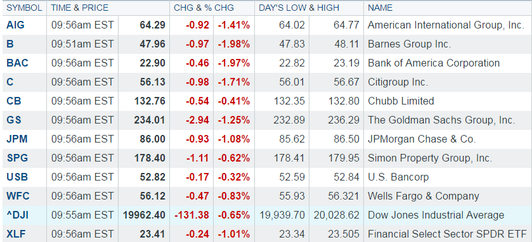This screenshot has height=242, width=532.
Task: Open the AIG ticker symbol link
Action: [x=16, y=25]
